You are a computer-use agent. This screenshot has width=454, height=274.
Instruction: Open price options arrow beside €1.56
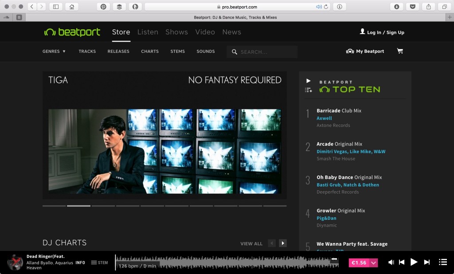(x=374, y=263)
